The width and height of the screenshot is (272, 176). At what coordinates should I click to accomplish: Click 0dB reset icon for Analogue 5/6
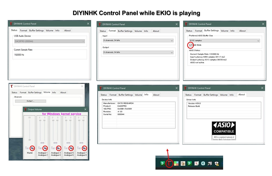pyautogui.click(x=66, y=148)
